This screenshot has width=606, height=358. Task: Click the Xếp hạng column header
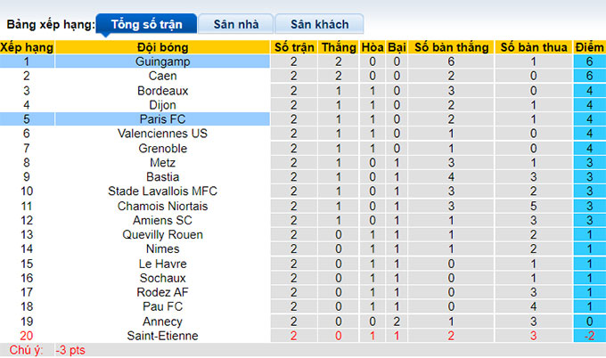pyautogui.click(x=27, y=47)
